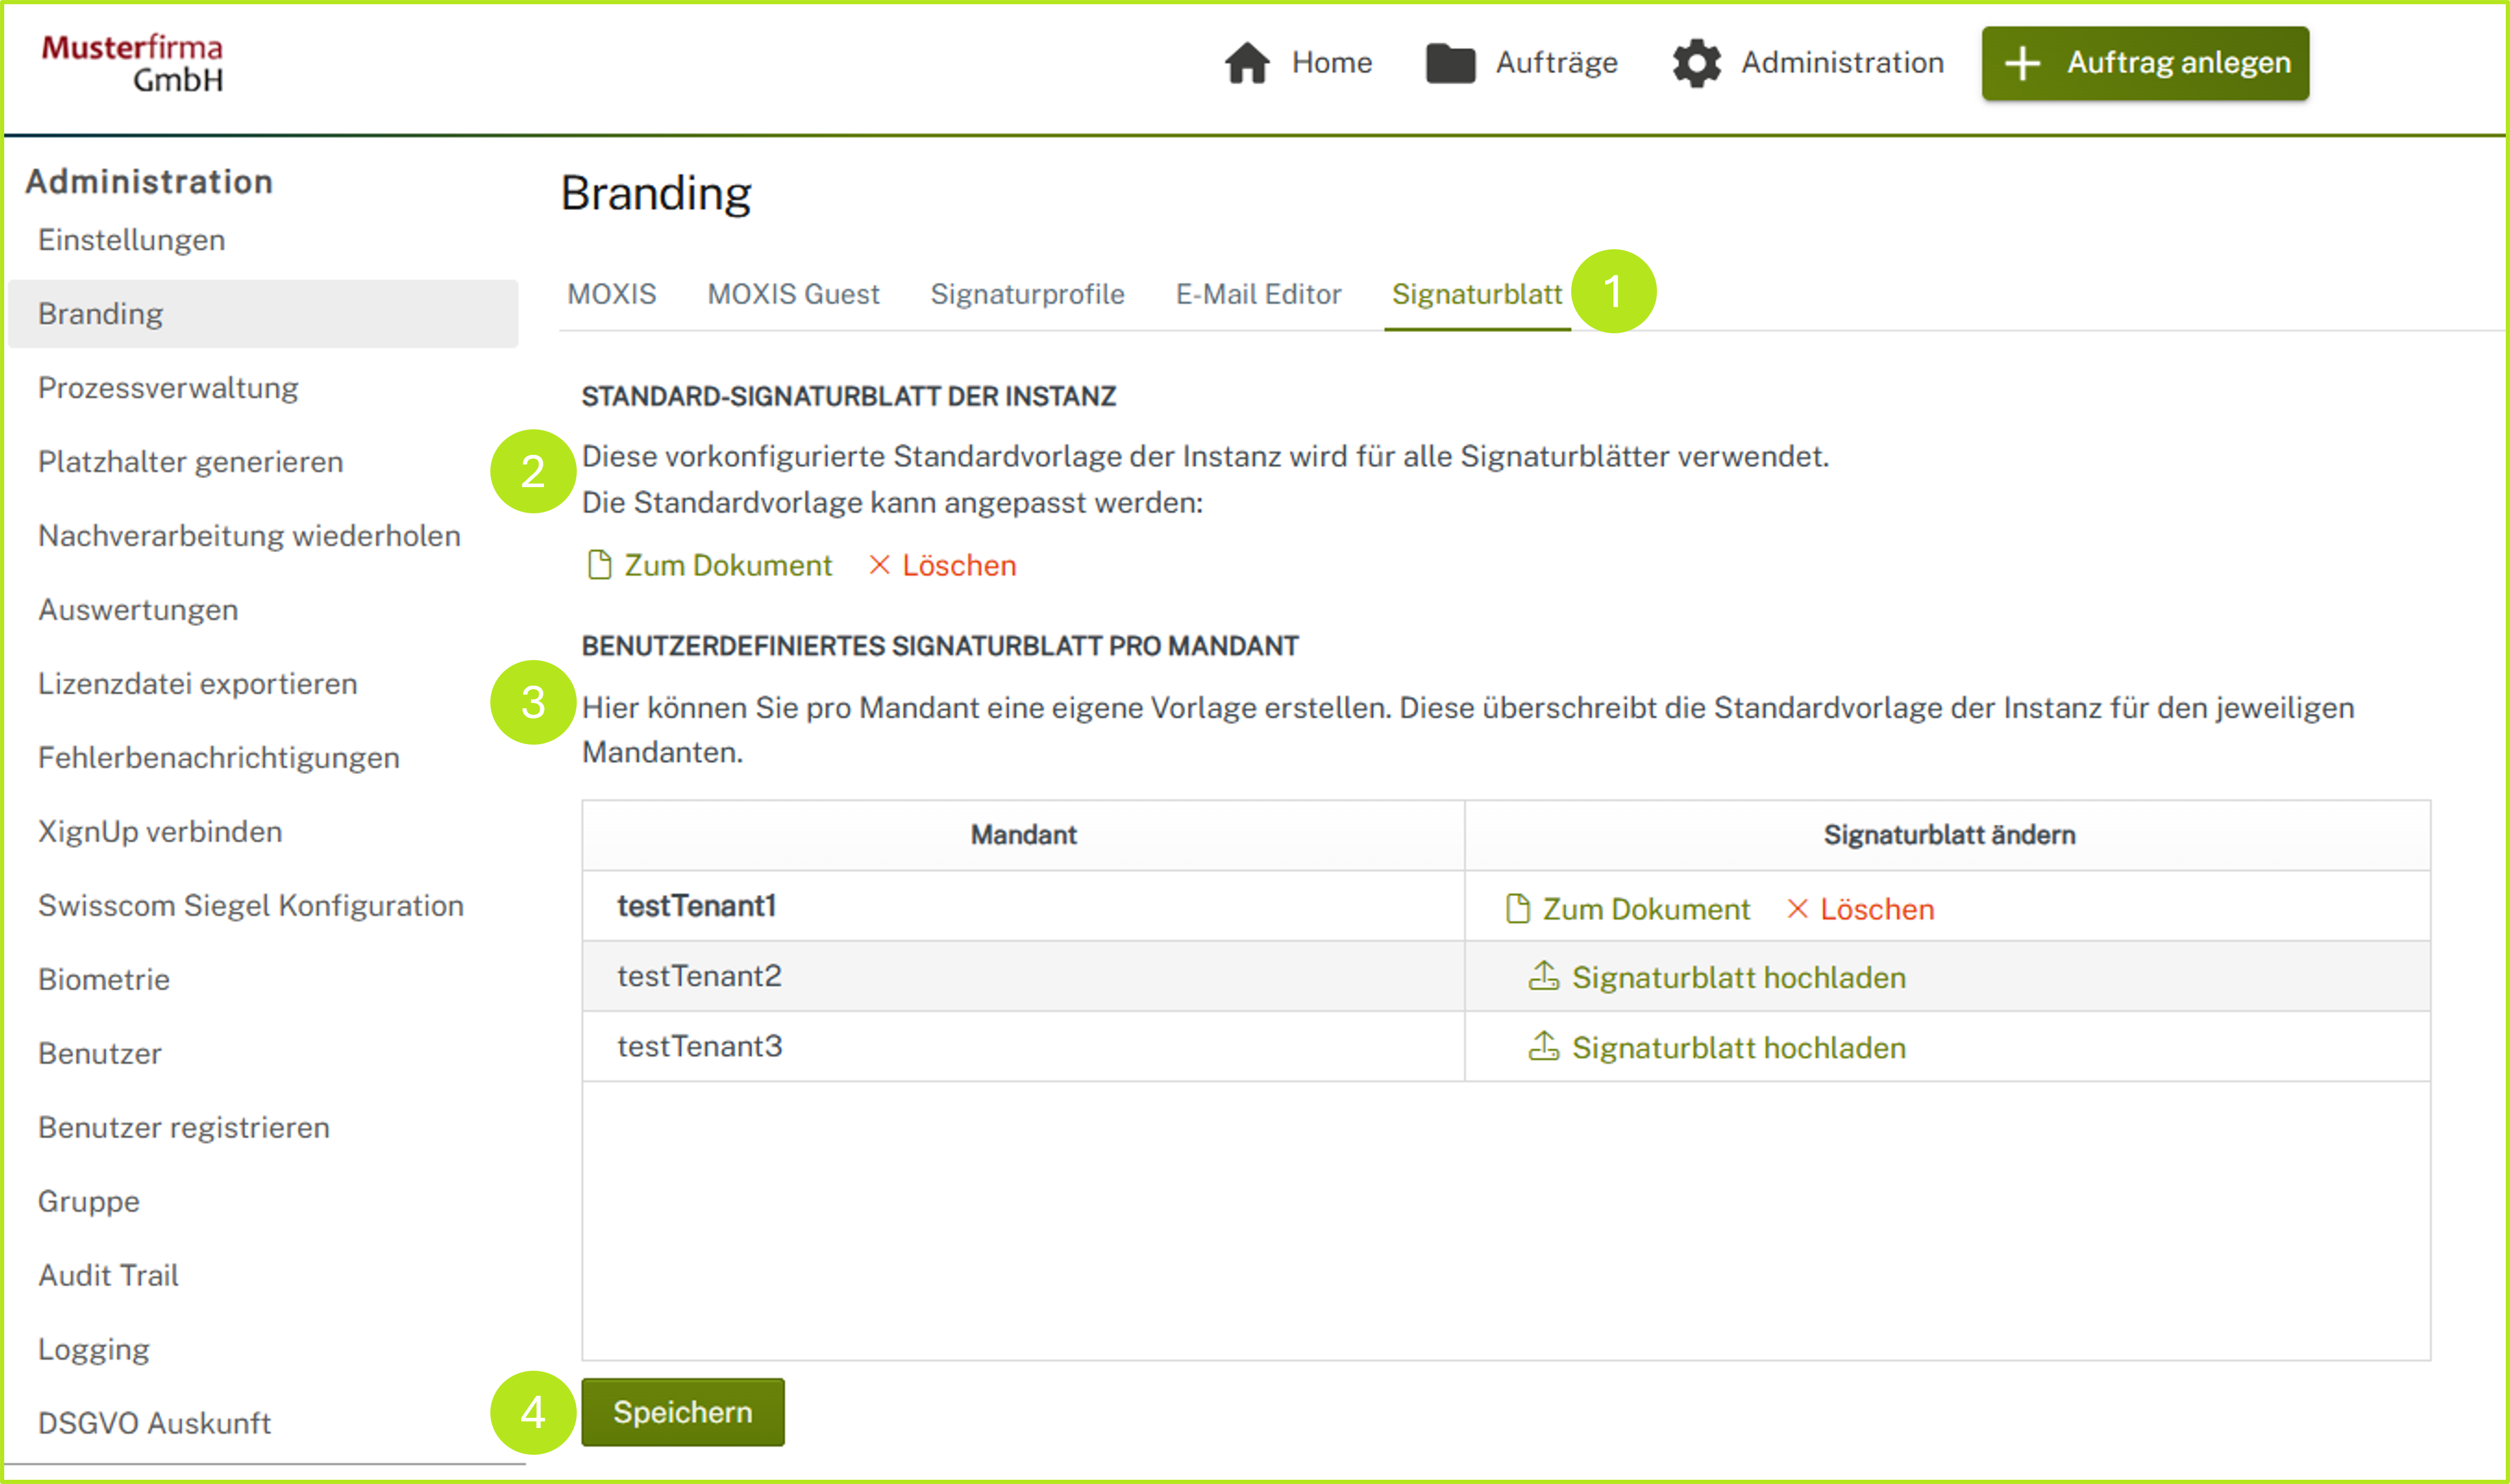Click the Aufträge folder icon
Viewport: 2510px width, 1484px height.
click(1449, 63)
